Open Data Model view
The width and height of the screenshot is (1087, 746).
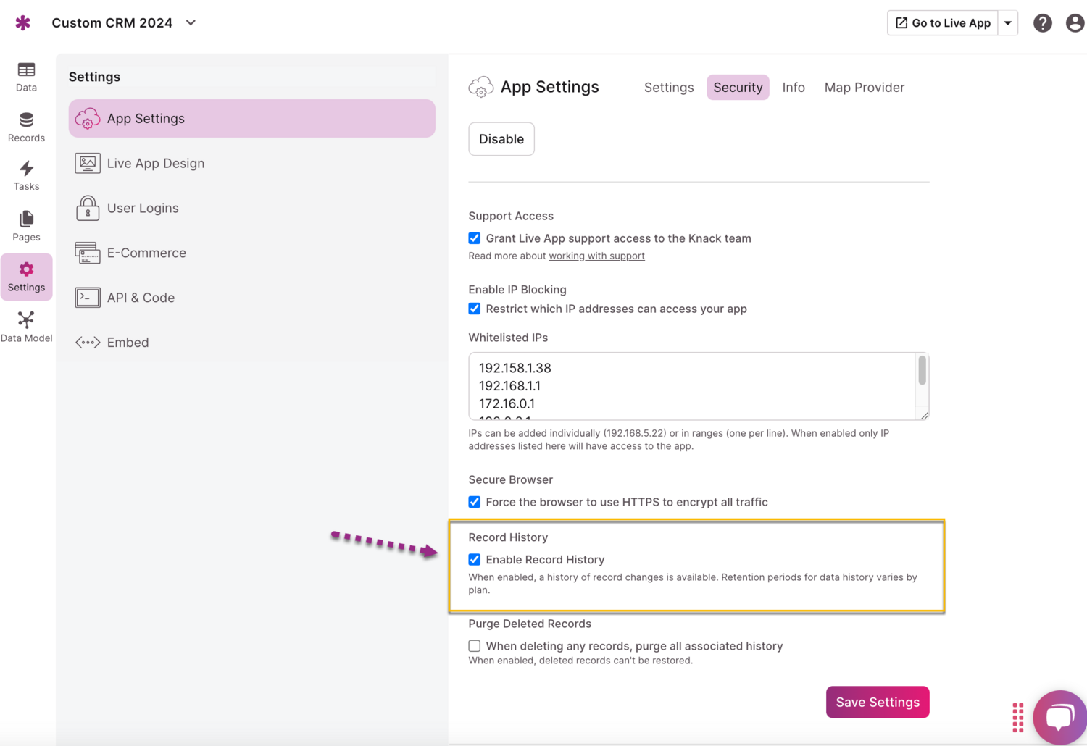26,327
